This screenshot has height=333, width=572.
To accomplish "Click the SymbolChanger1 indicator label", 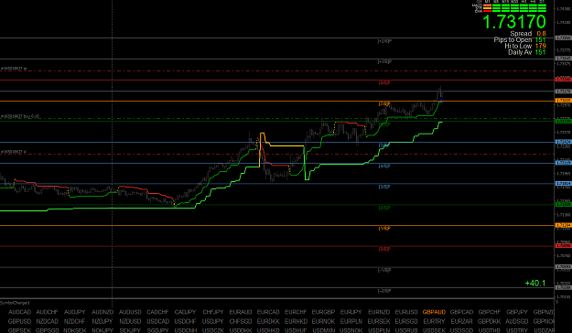I will (15, 303).
